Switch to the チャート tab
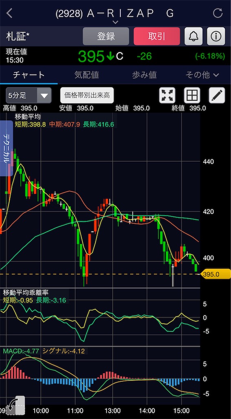 click(29, 75)
